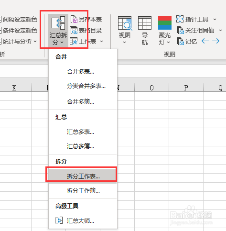Click the blue left arrow next to 记忆
This screenshot has height=231, width=226.
205,41
